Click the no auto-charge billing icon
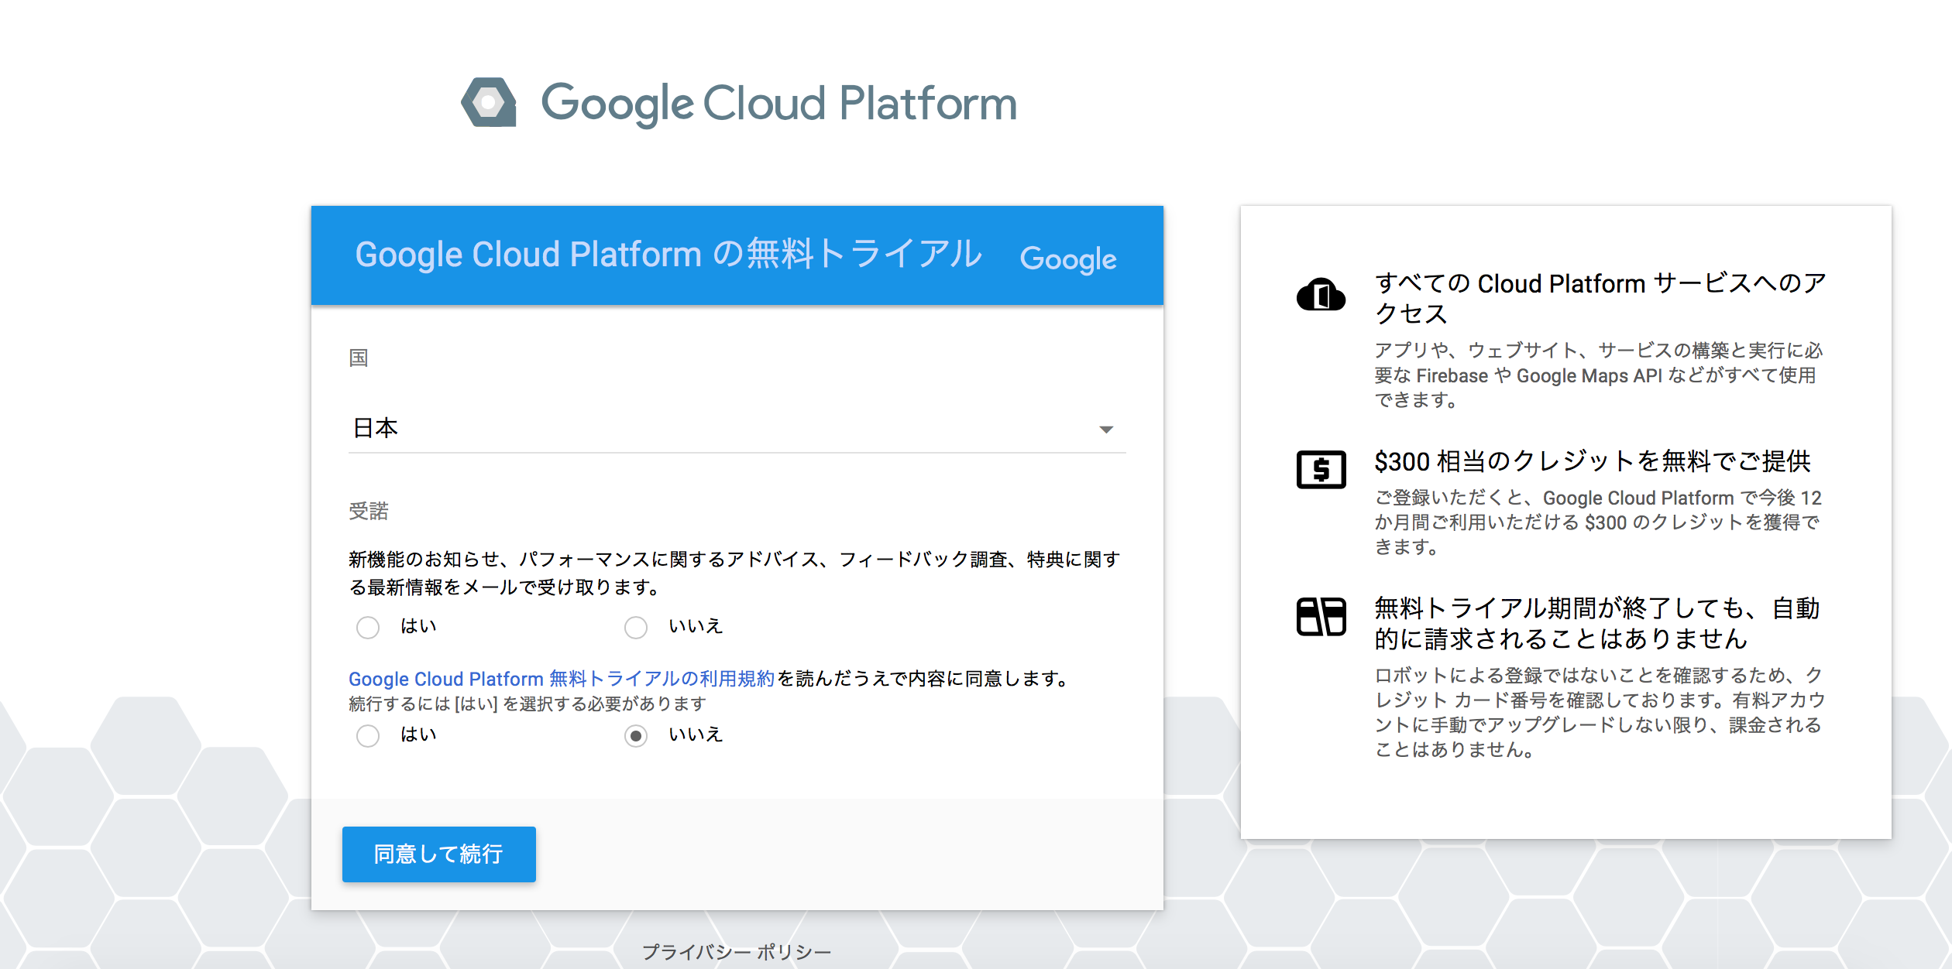Image resolution: width=1952 pixels, height=969 pixels. pos(1321,616)
